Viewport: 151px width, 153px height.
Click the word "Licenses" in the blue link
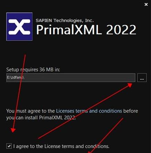pos(65,111)
